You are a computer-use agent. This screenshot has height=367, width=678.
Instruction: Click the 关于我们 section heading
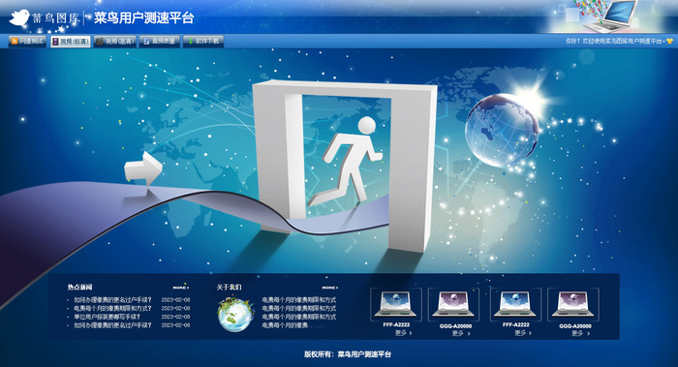(230, 287)
